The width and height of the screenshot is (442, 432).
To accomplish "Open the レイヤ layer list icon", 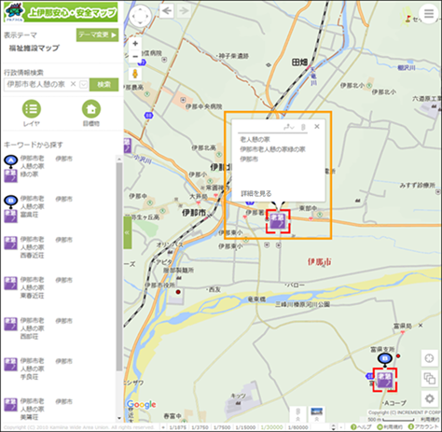I will pyautogui.click(x=32, y=109).
